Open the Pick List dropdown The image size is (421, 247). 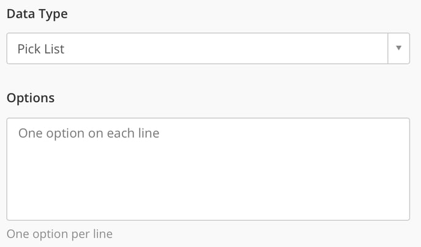point(197,48)
